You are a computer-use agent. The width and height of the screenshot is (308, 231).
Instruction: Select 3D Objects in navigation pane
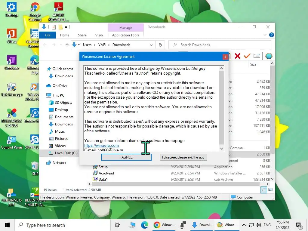coord(63,103)
